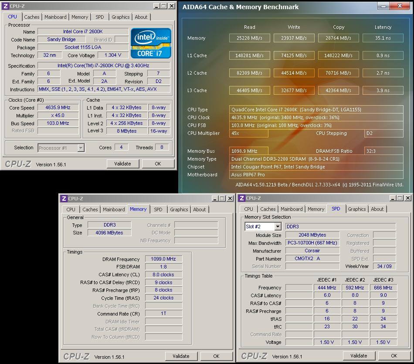Select the CPU tab in top CPU-Z window
Viewport: 414px width, 364px height.
12,17
